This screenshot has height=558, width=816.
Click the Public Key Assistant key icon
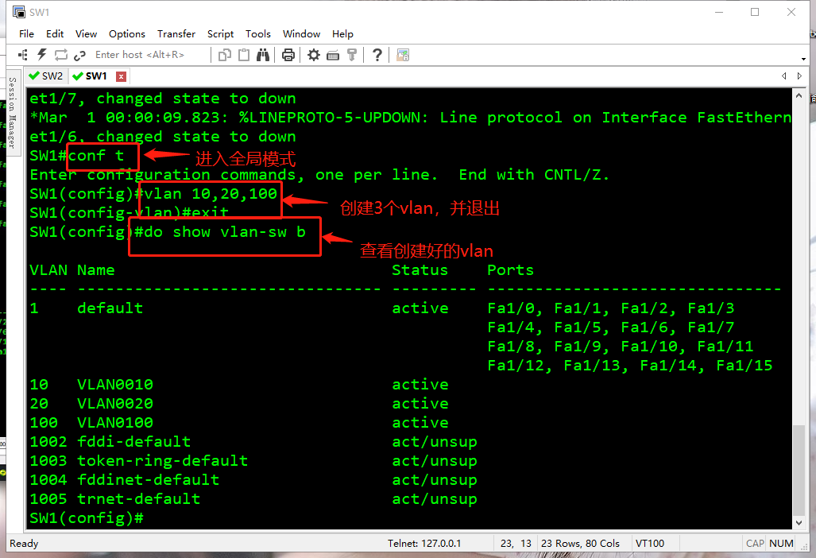(x=352, y=55)
